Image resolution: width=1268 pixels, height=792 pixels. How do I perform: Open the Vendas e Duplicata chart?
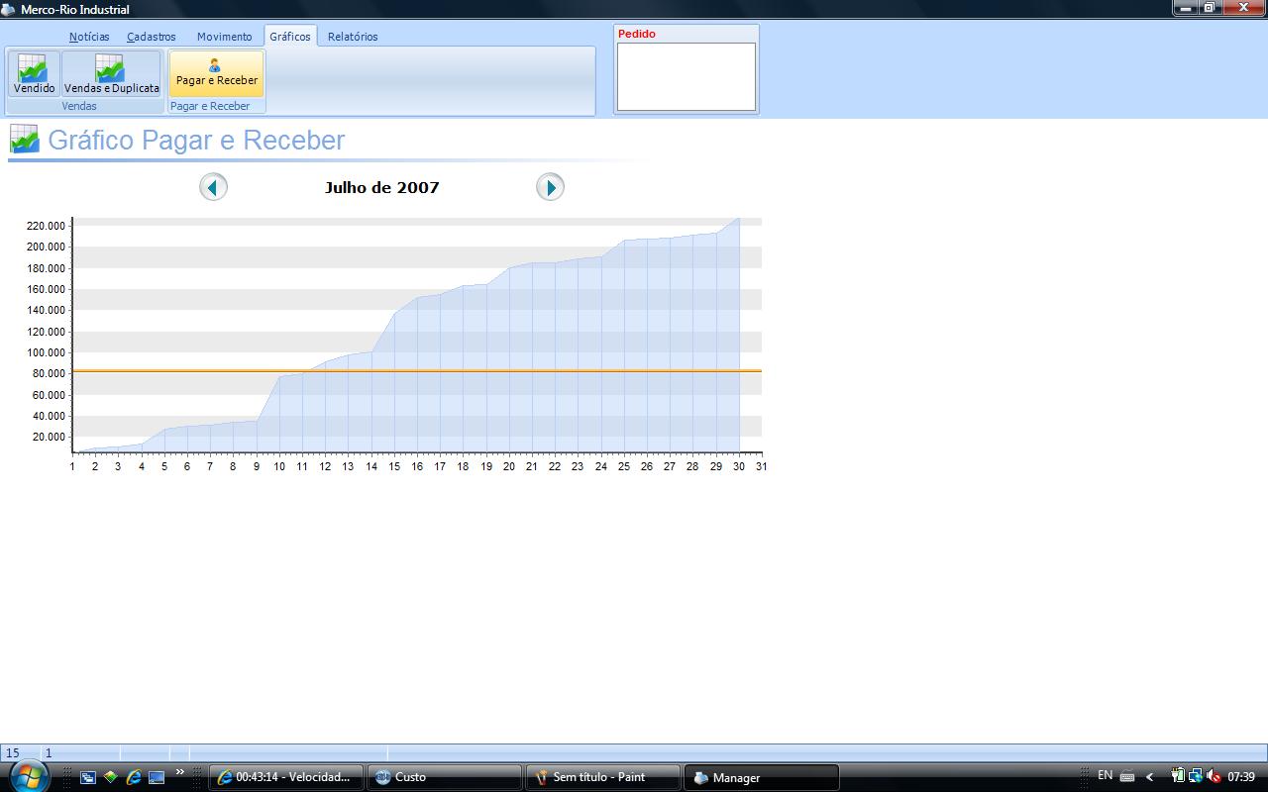(x=111, y=74)
